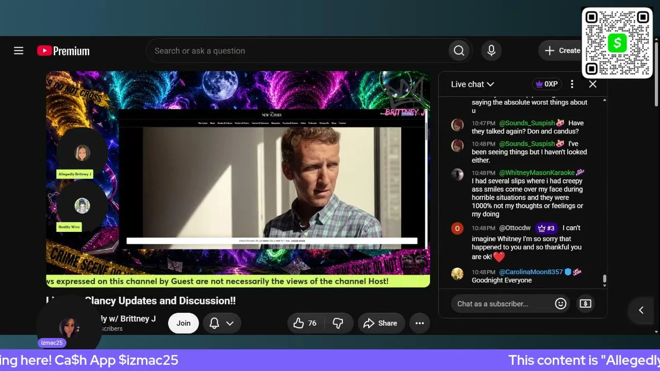Close the live chat panel
Screen dimensions: 660x371
coord(592,84)
